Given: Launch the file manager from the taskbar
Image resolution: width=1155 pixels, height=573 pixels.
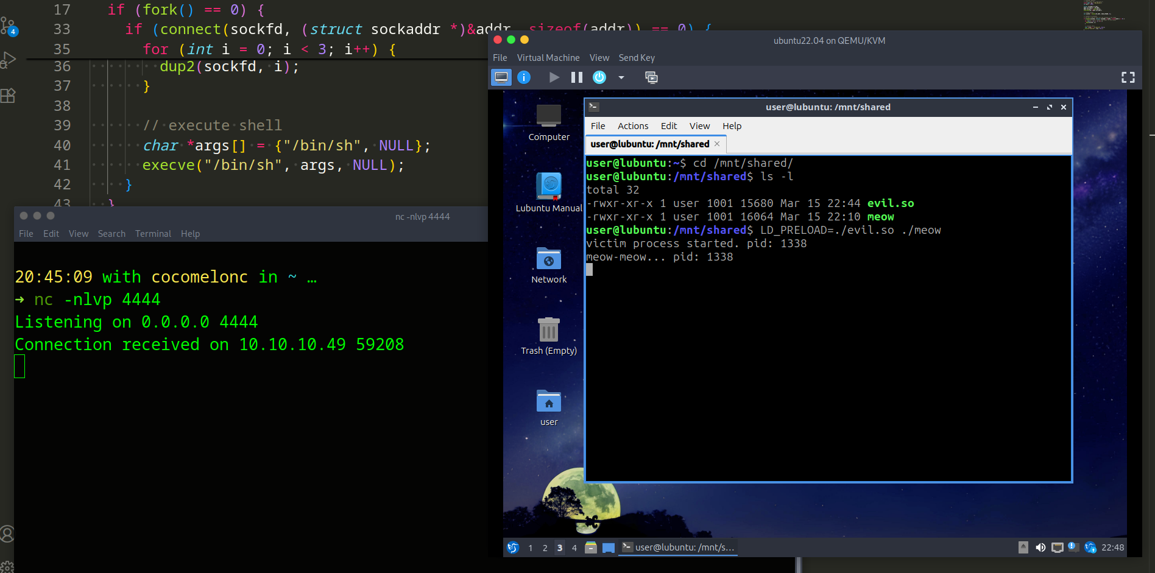Looking at the screenshot, I should click(x=590, y=547).
